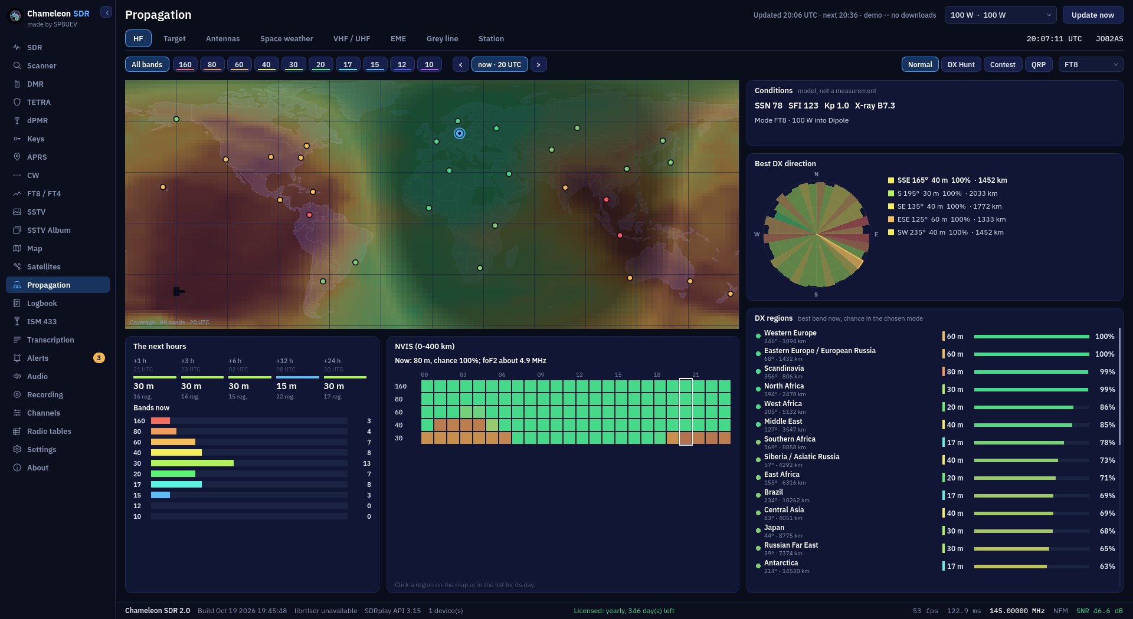
Task: Click the now · 20 UTC button
Action: (499, 64)
